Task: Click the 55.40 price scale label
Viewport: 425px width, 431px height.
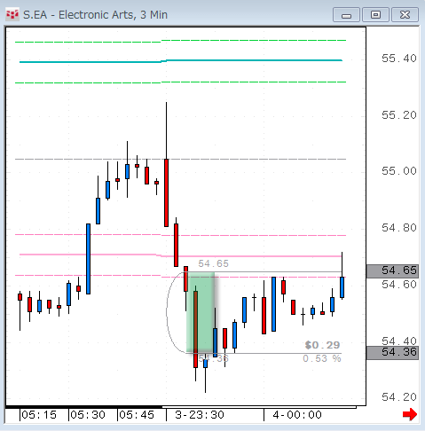Action: (399, 59)
